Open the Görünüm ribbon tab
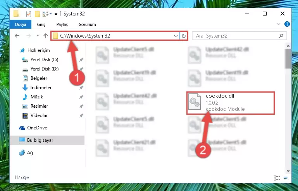 87,24
